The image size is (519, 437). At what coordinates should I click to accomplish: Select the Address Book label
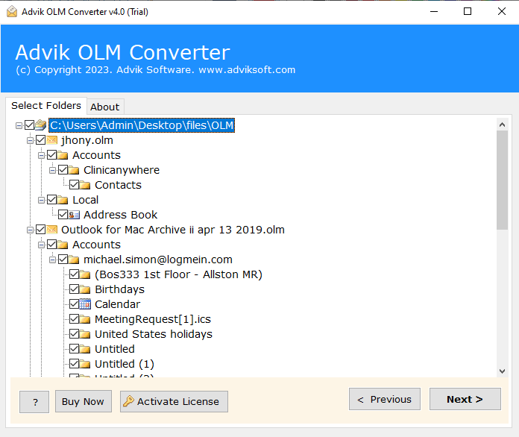121,215
